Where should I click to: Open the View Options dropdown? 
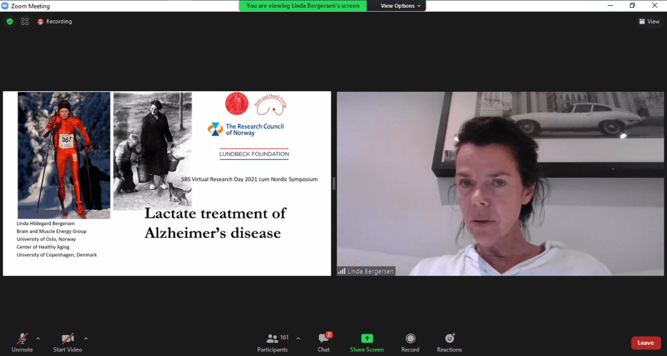pyautogui.click(x=401, y=6)
